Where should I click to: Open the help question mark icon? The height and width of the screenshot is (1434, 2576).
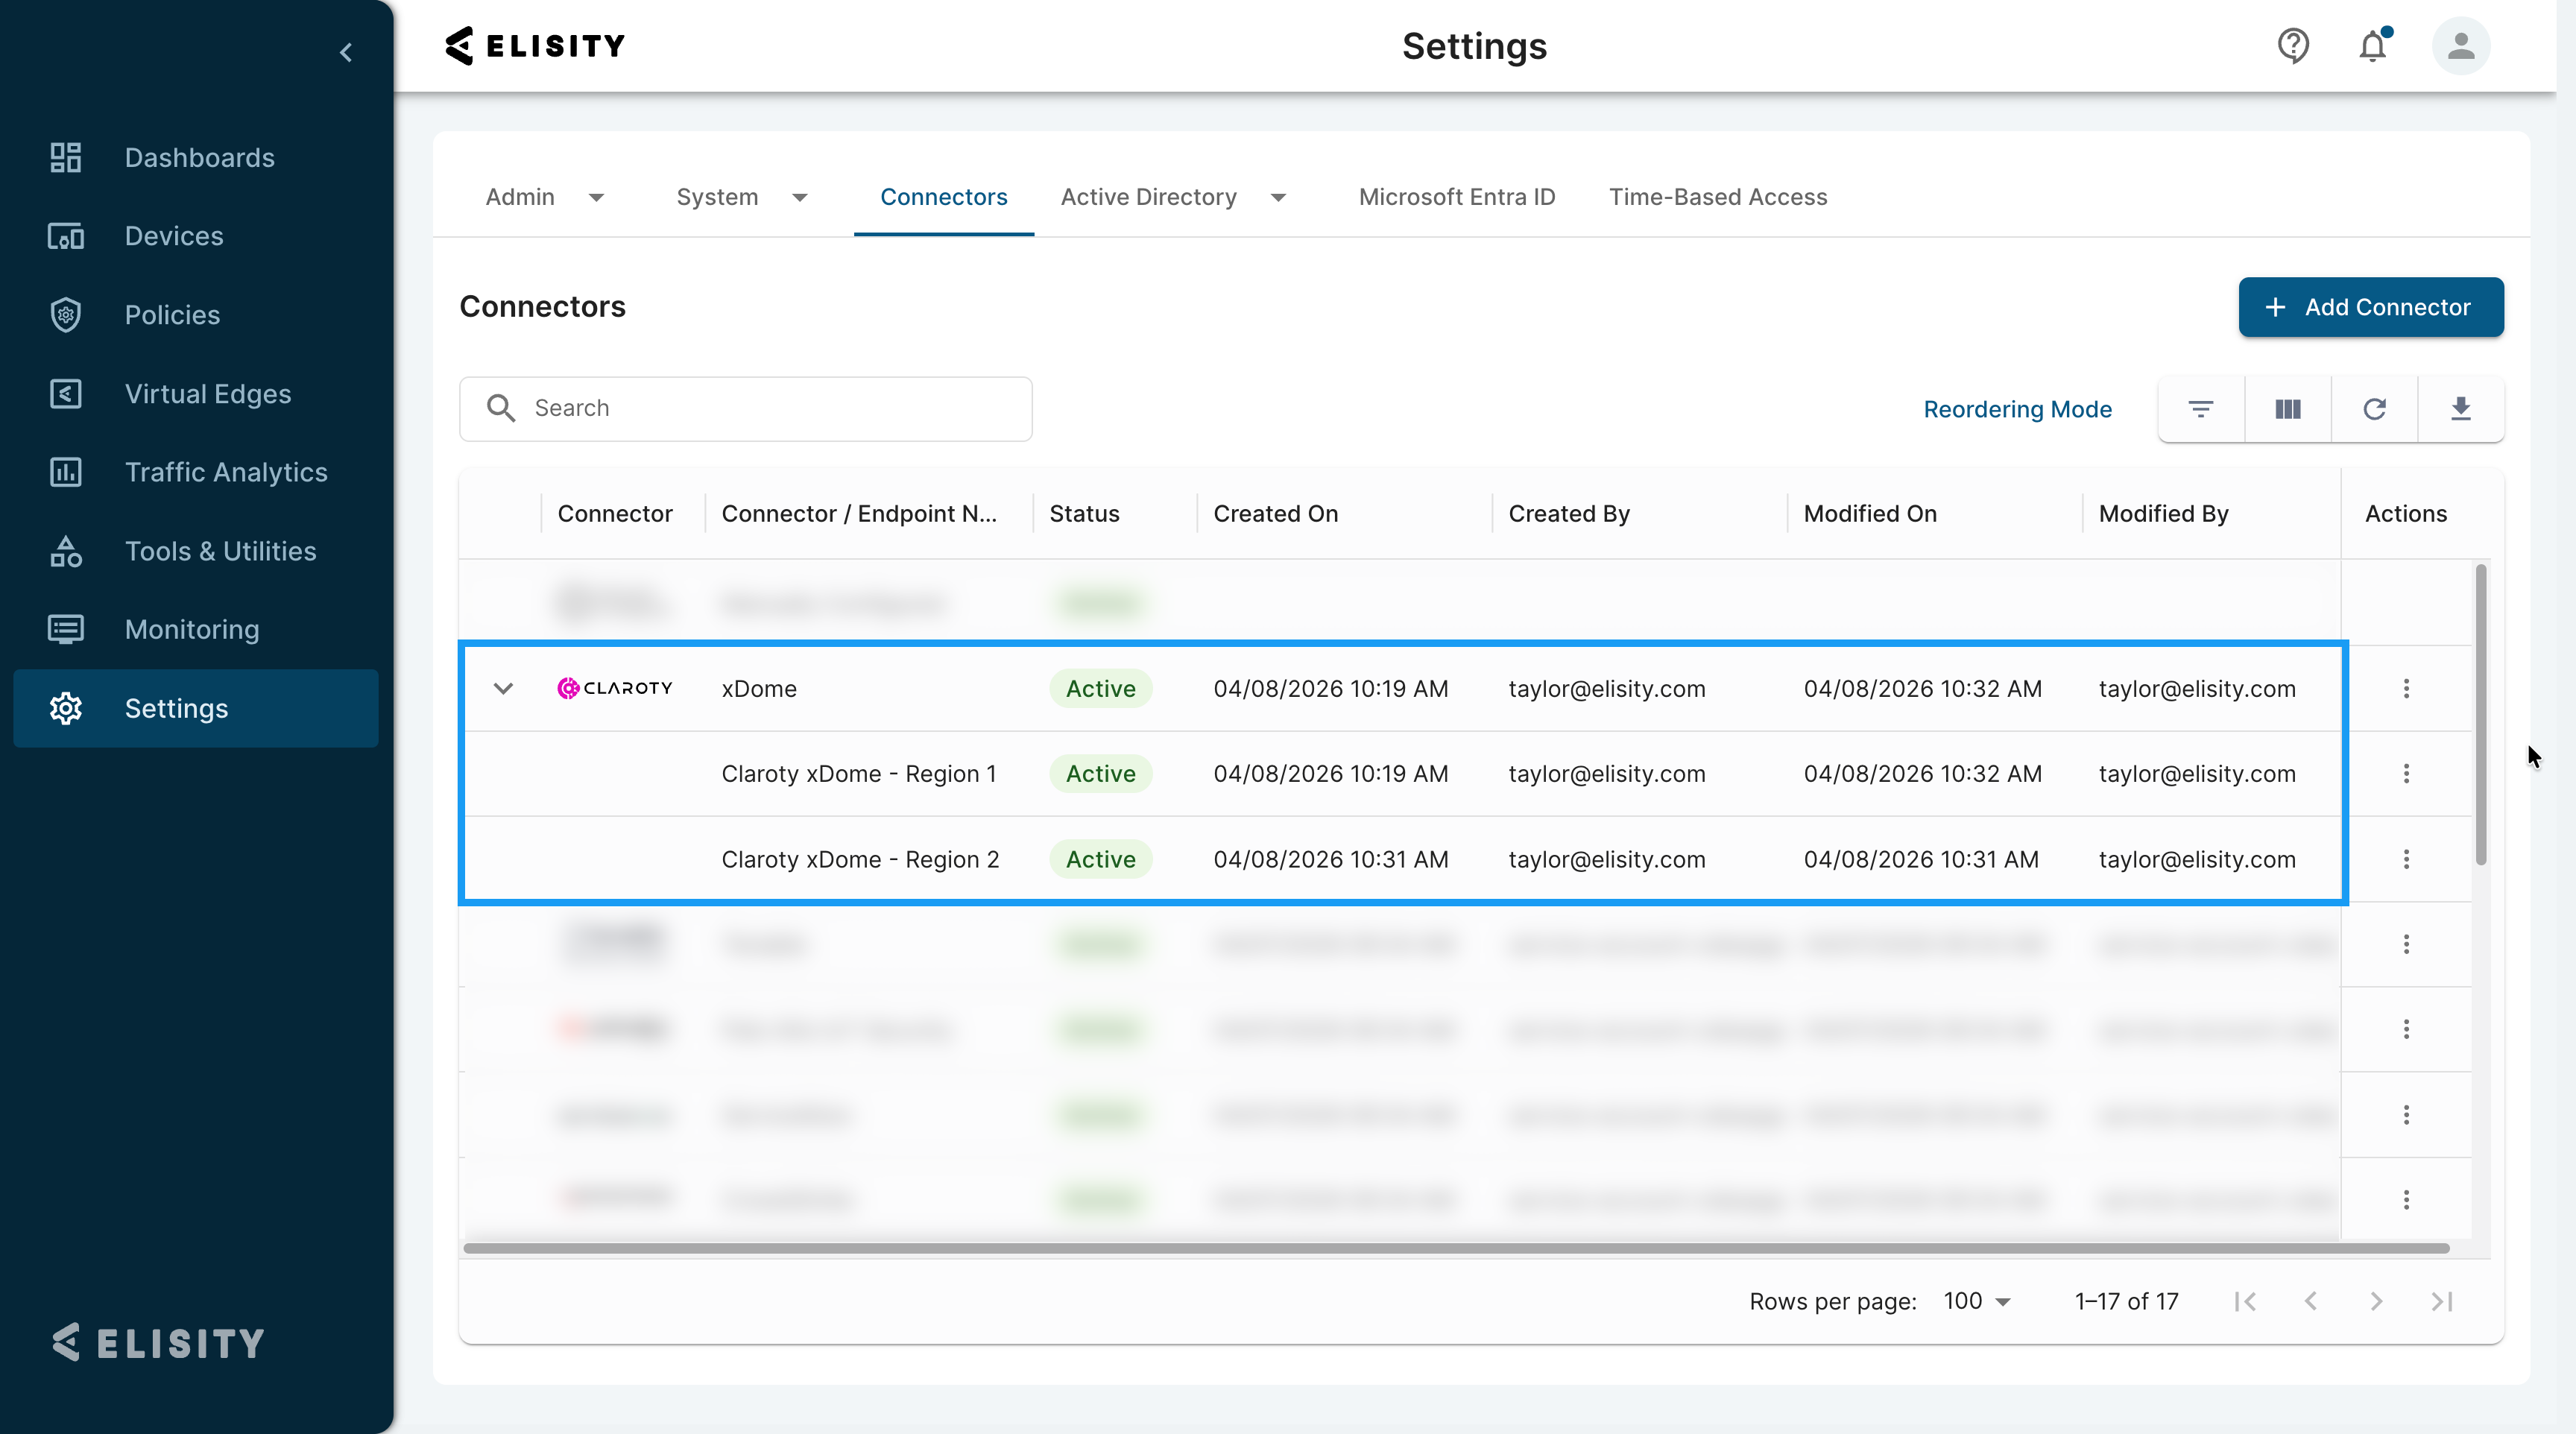point(2293,46)
